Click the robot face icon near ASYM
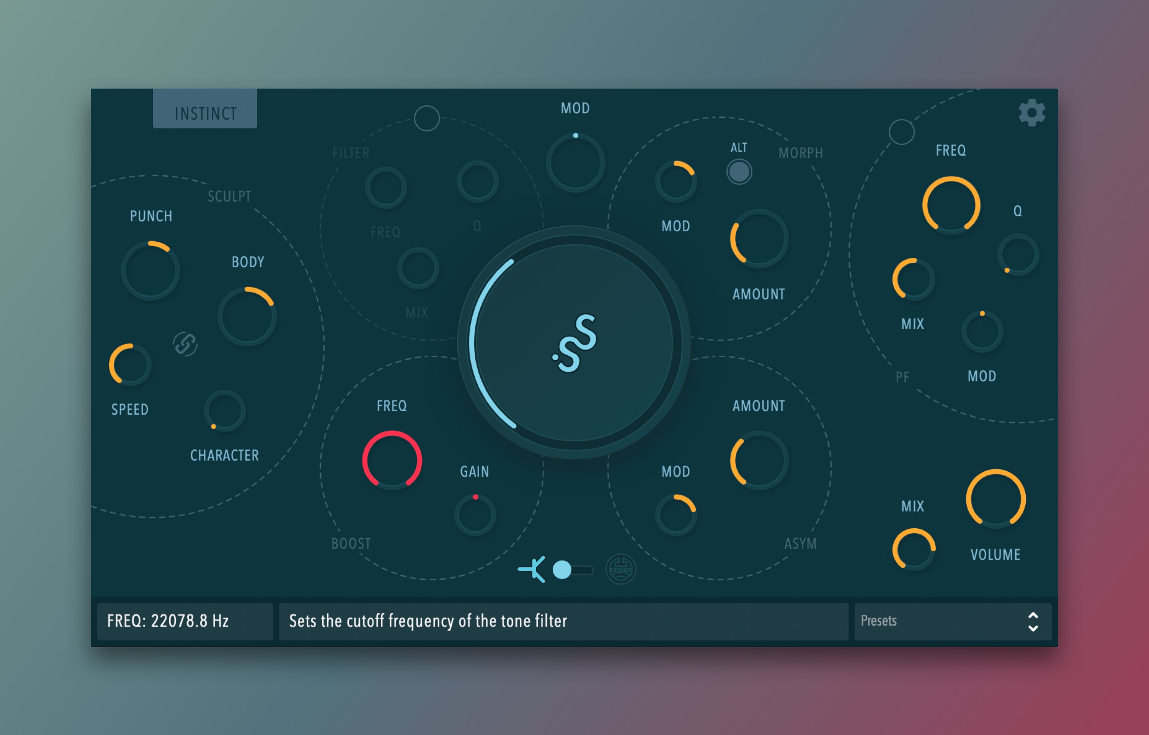The height and width of the screenshot is (735, 1149). coord(621,569)
